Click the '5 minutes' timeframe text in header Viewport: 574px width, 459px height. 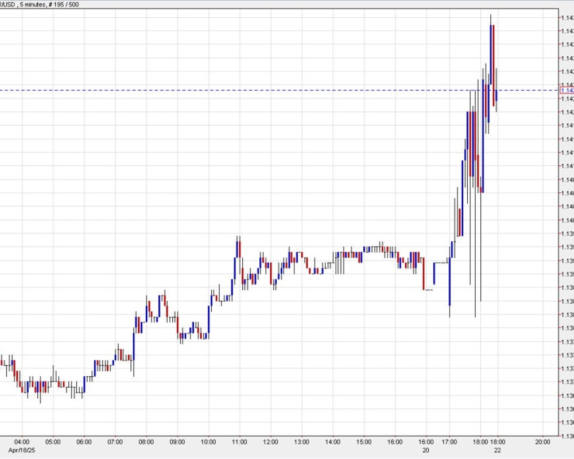coord(34,5)
